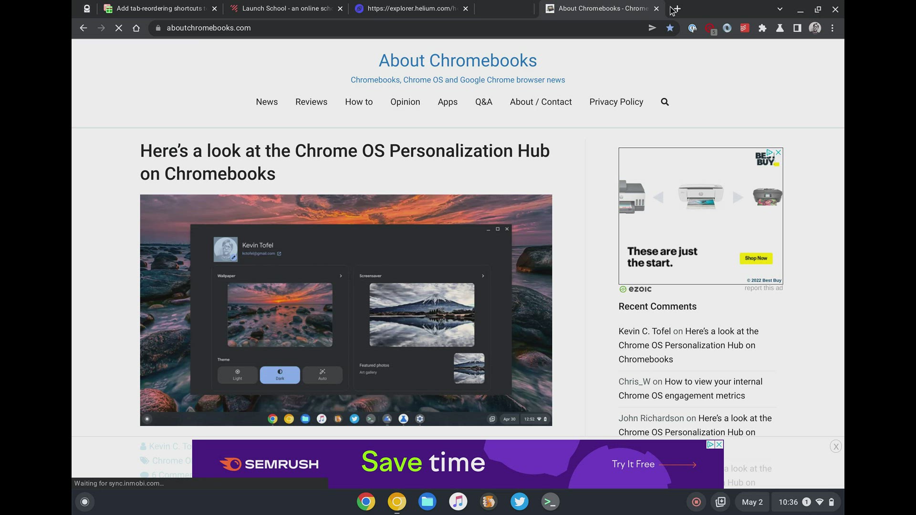Viewport: 916px width, 515px height.
Task: Launch Chrome Canary from the shelf
Action: click(397, 502)
